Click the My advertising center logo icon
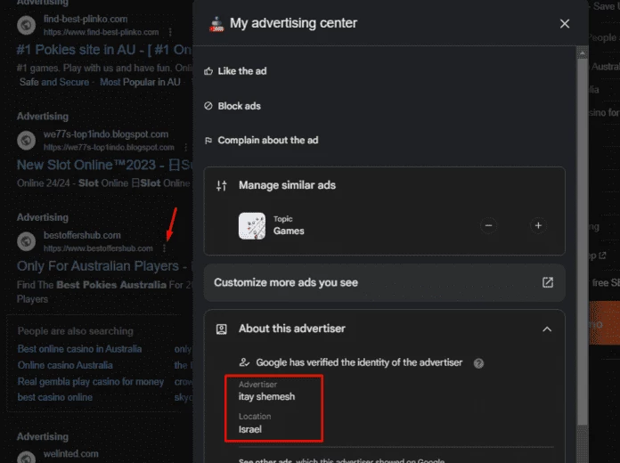Screen dimensions: 620x463 (x=216, y=24)
